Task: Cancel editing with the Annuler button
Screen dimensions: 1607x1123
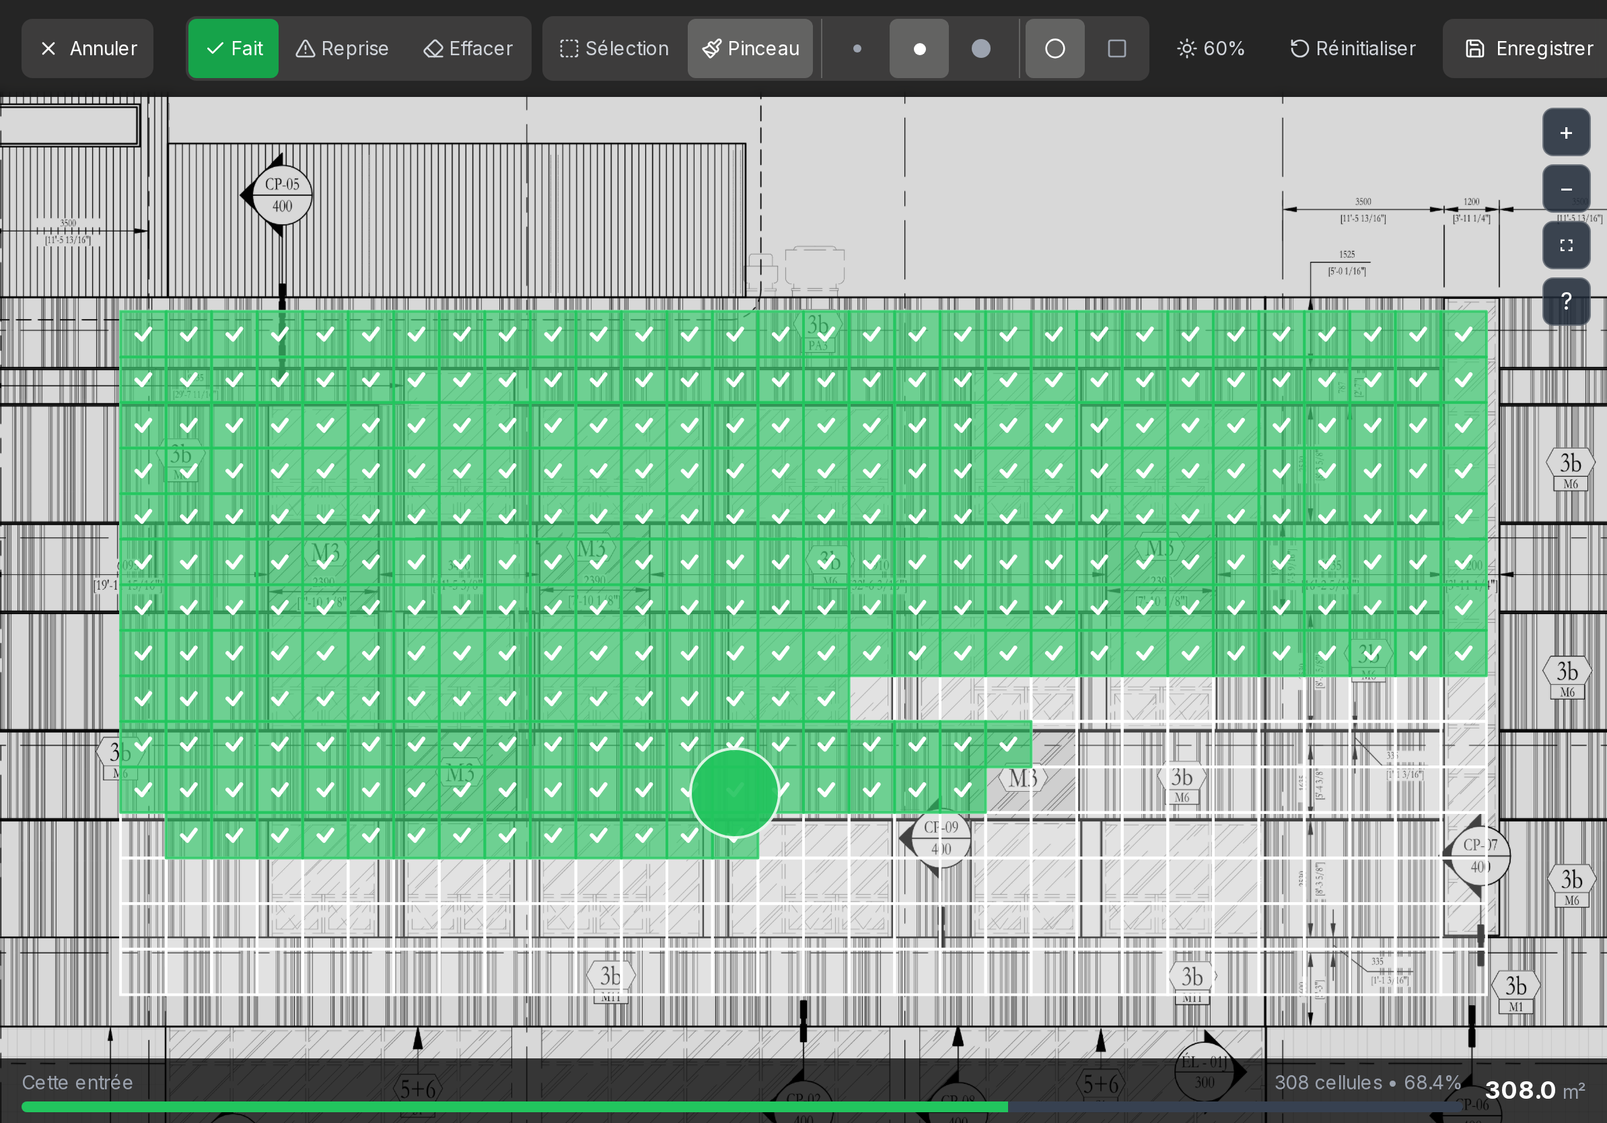Action: point(87,48)
